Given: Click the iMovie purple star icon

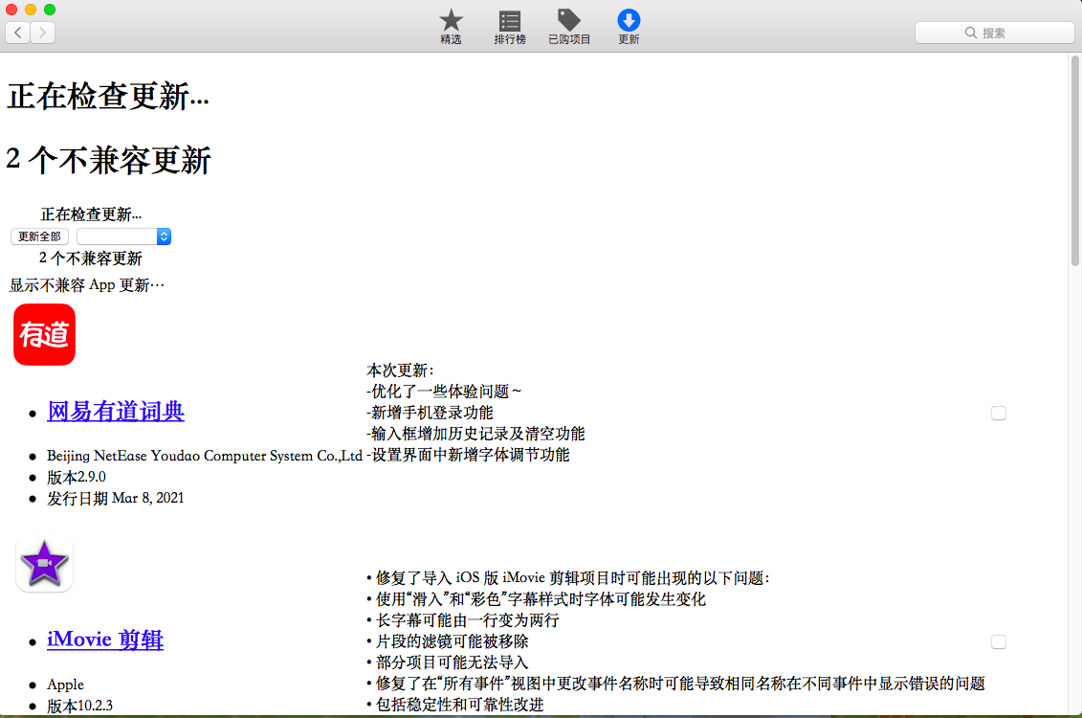Looking at the screenshot, I should tap(44, 564).
